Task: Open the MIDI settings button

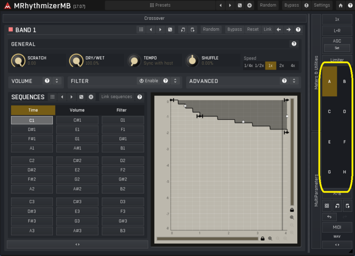Action: (337, 228)
